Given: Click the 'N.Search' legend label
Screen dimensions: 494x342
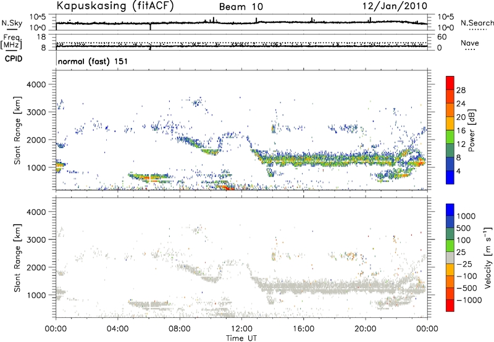Looking at the screenshot, I should coord(477,23).
